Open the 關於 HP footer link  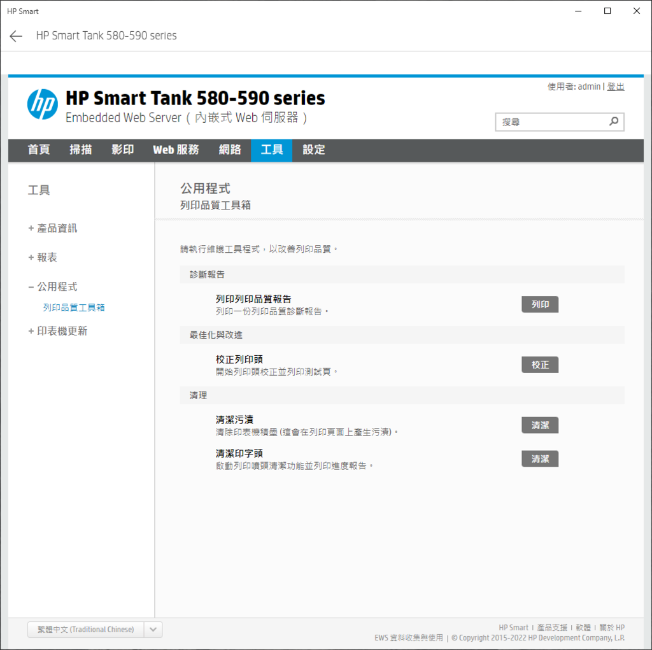click(612, 628)
